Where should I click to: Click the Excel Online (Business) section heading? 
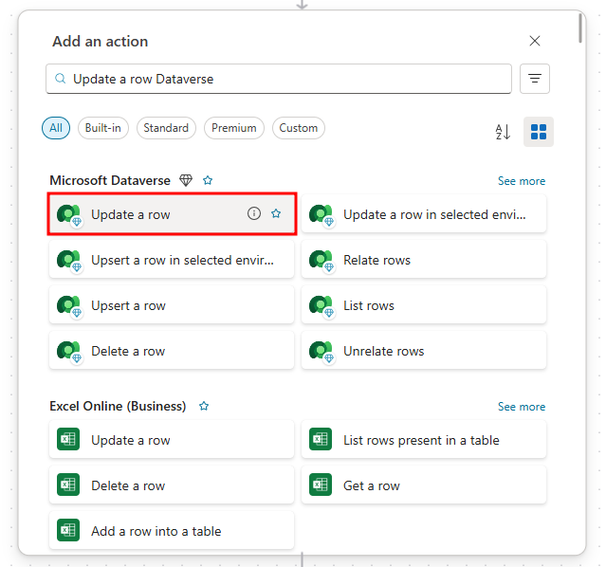click(x=118, y=406)
